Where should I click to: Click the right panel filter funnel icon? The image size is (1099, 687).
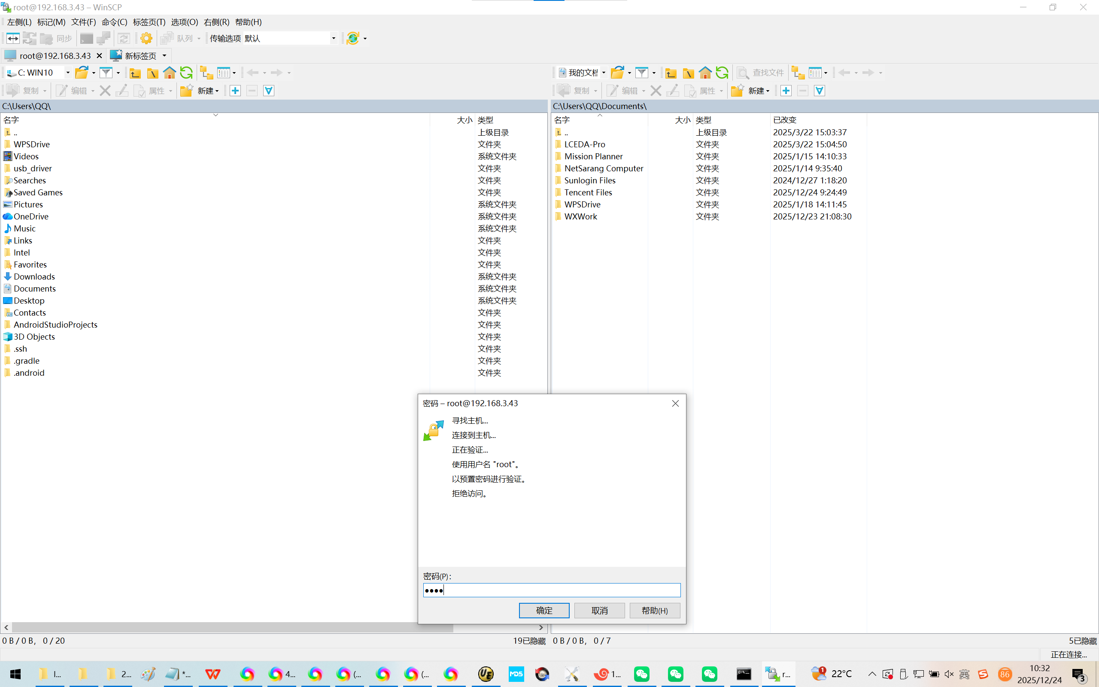642,73
